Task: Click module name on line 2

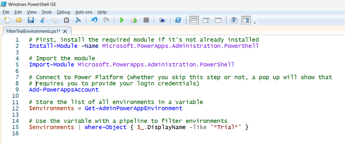Action: click(x=180, y=46)
